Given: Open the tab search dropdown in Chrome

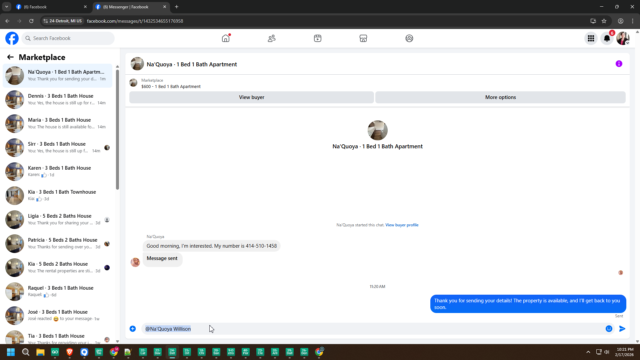Looking at the screenshot, I should (6, 7).
